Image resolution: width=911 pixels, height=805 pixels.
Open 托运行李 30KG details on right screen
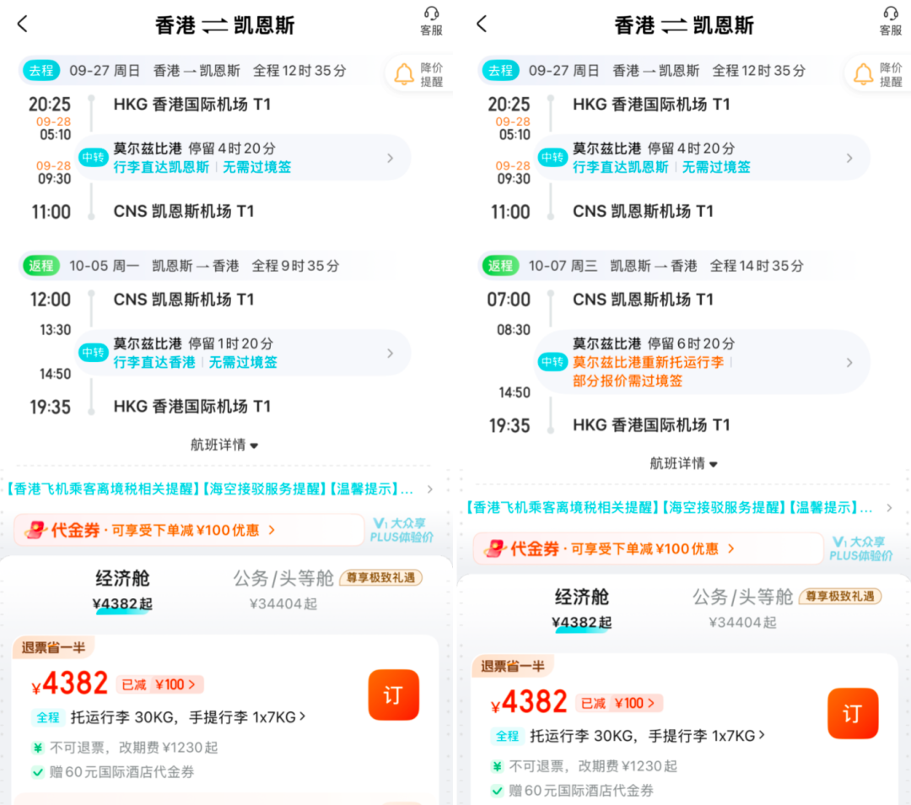(x=647, y=737)
